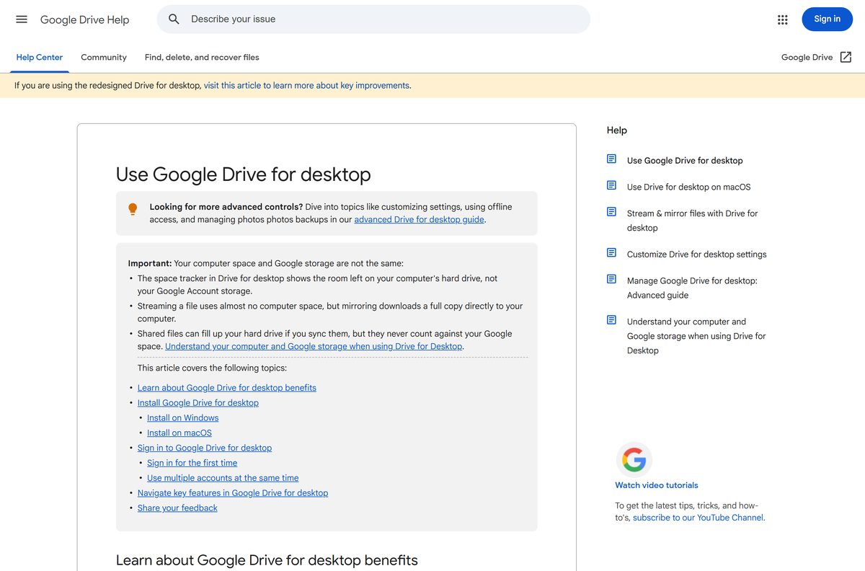Open subscribe to our YouTube Channel link
This screenshot has height=571, width=865.
[698, 518]
